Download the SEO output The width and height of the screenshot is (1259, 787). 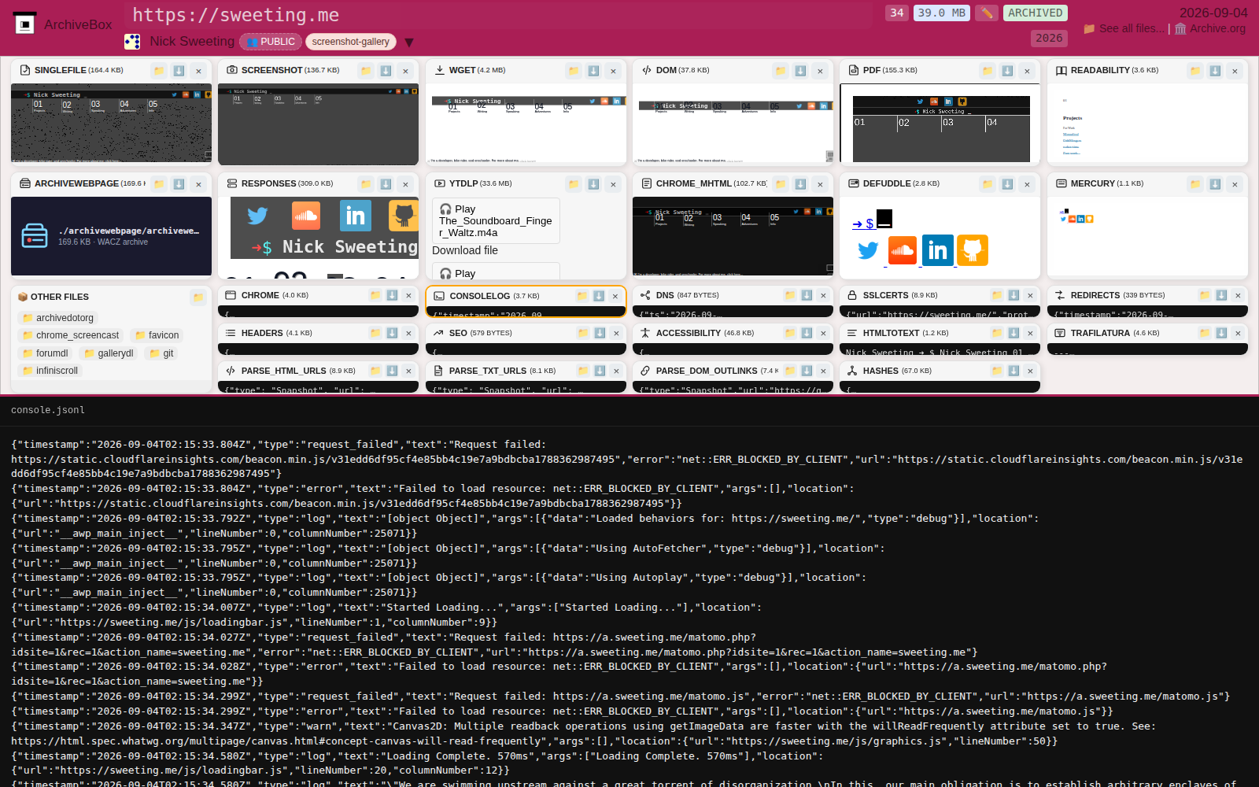(x=600, y=333)
